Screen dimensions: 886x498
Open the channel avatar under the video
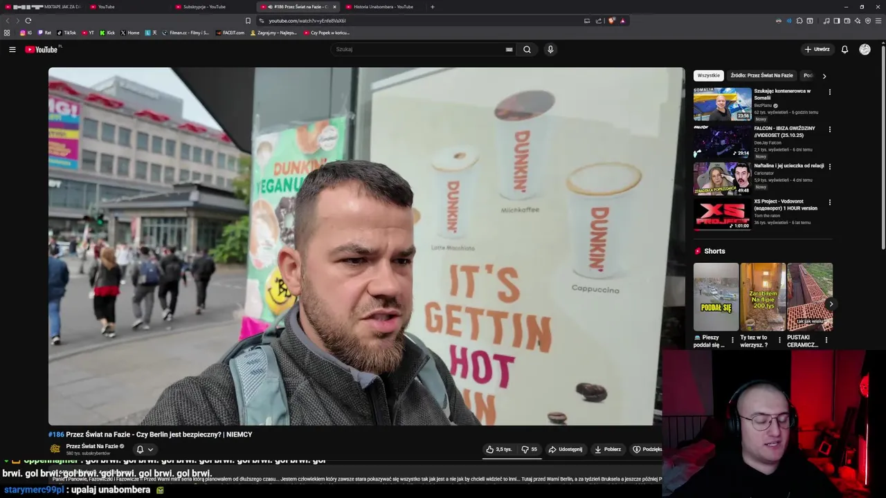point(55,449)
